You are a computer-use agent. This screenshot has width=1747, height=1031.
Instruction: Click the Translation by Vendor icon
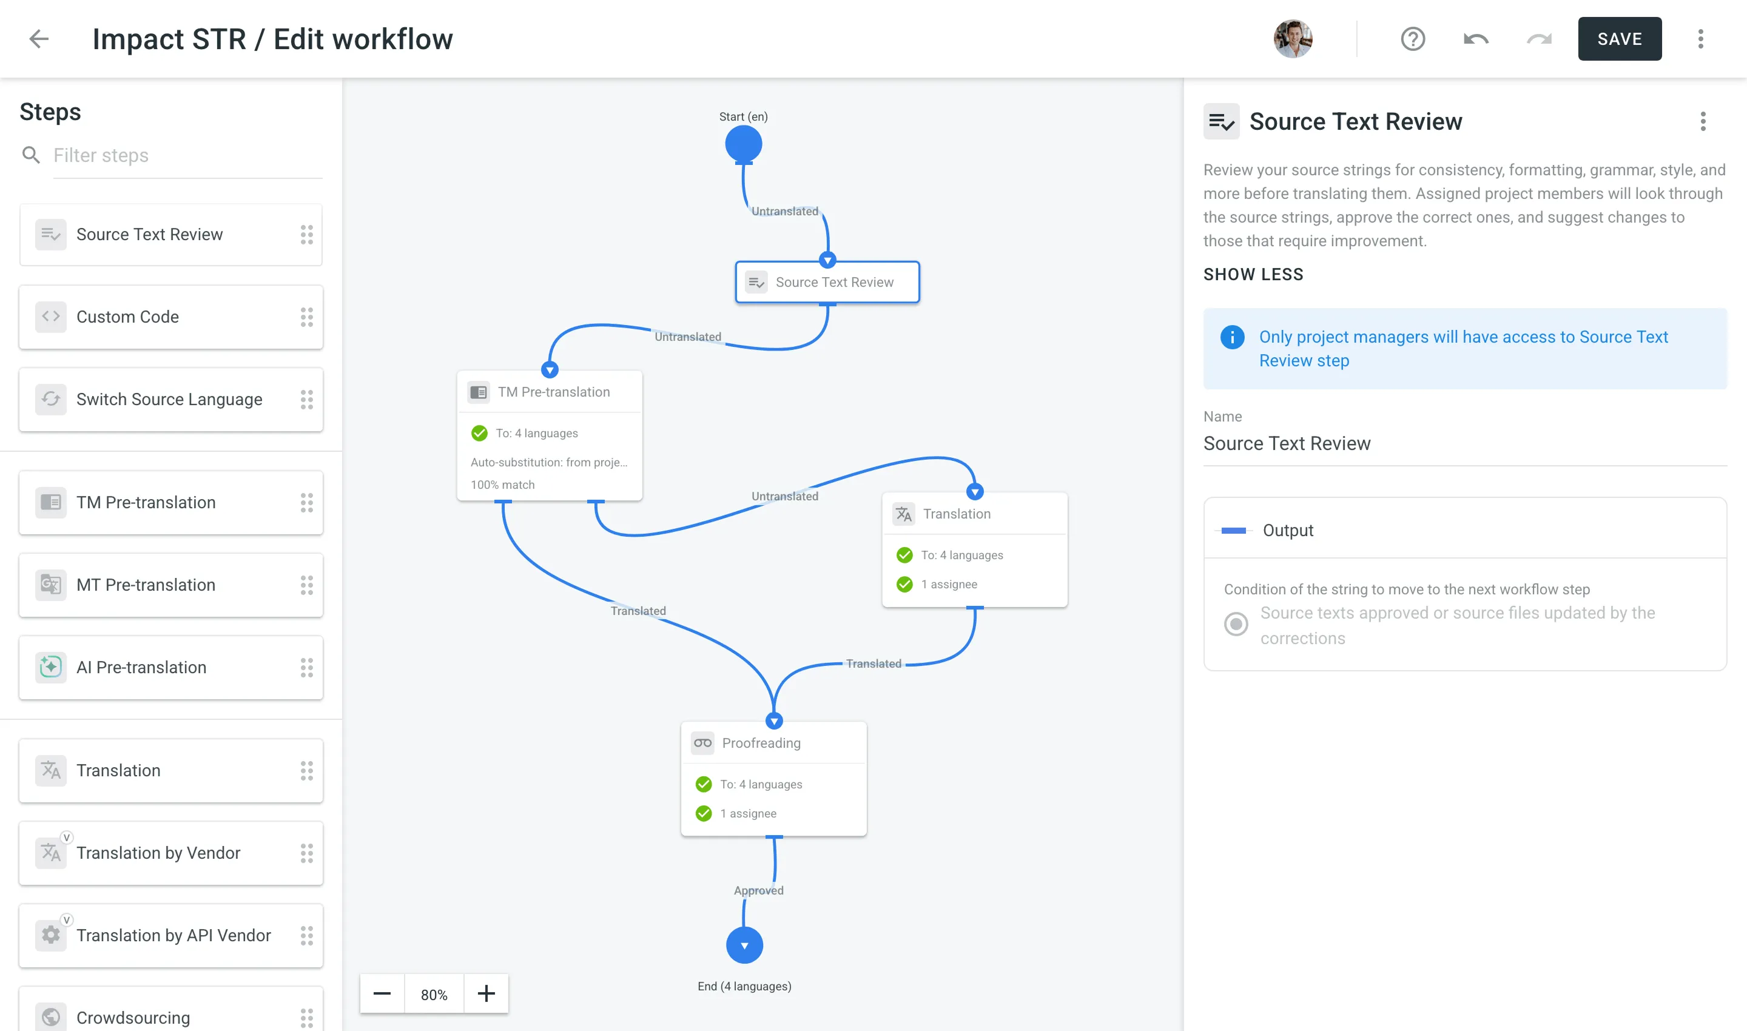(x=50, y=853)
